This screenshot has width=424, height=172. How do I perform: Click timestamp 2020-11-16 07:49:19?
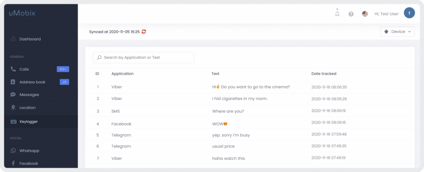[x=328, y=158]
